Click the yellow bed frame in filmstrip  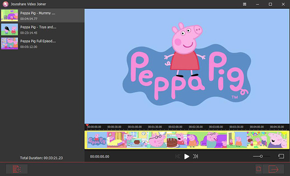click(117, 140)
